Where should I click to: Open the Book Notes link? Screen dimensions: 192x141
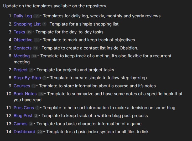point(25,94)
